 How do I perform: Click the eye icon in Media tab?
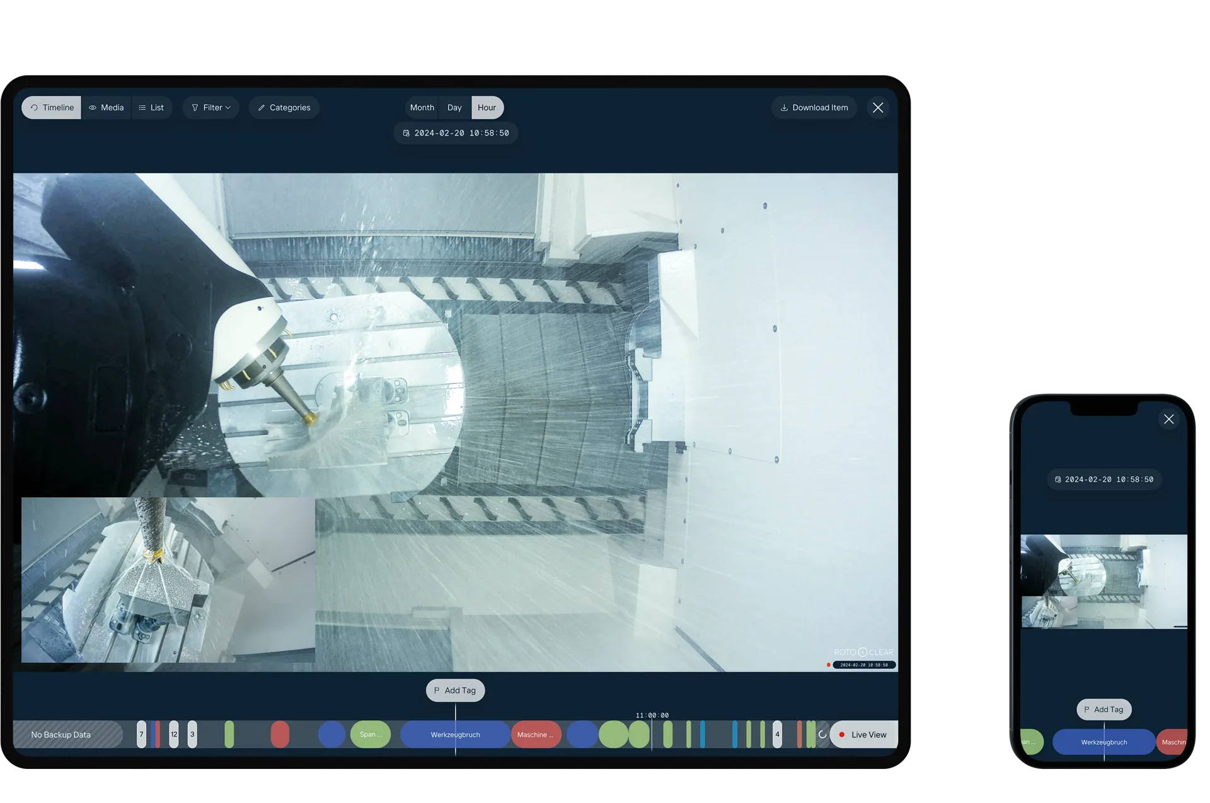pyautogui.click(x=93, y=108)
